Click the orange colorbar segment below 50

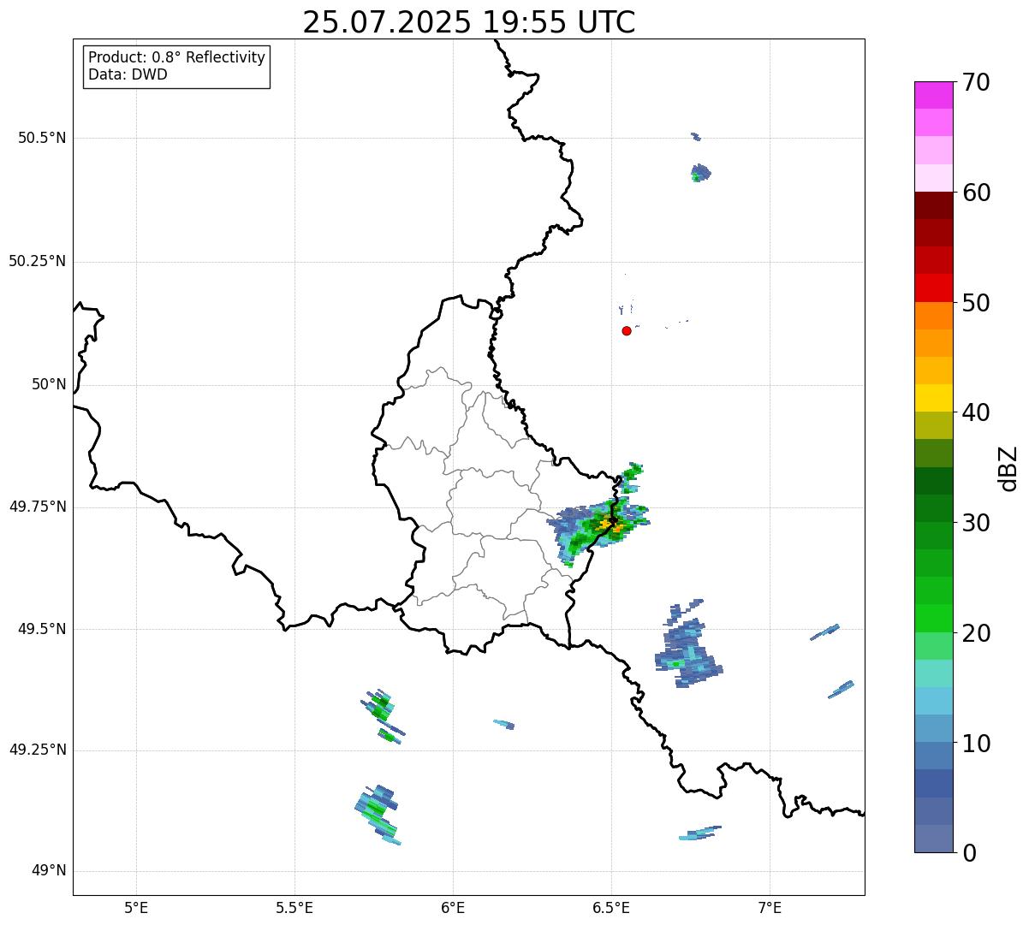933,316
